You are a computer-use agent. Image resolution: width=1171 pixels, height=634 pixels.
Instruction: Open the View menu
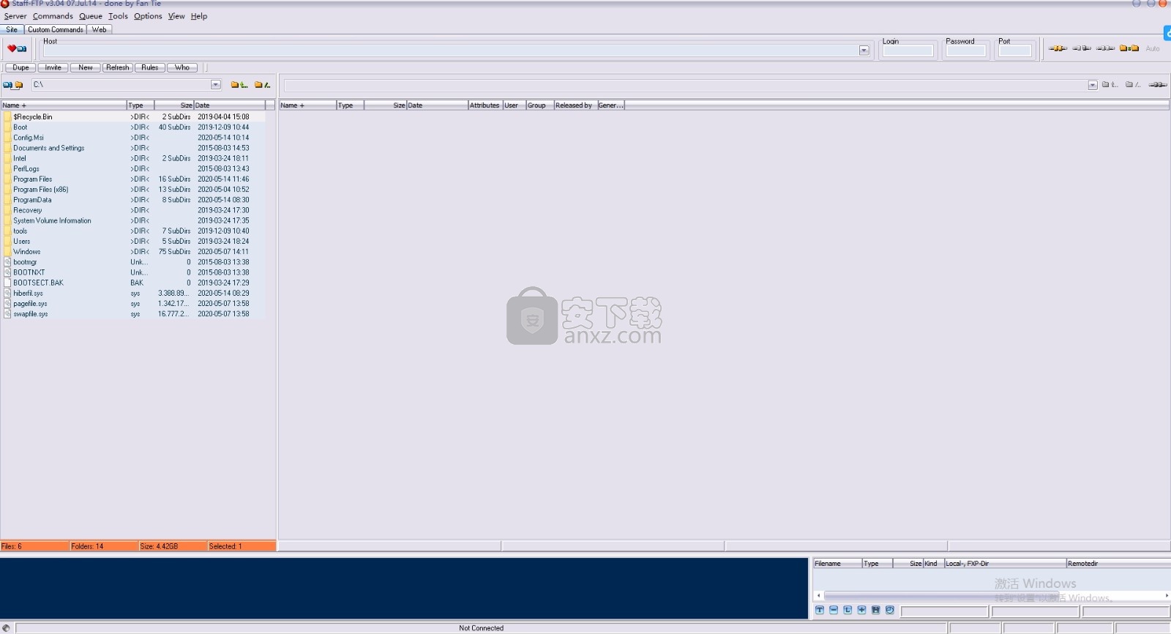pos(176,16)
